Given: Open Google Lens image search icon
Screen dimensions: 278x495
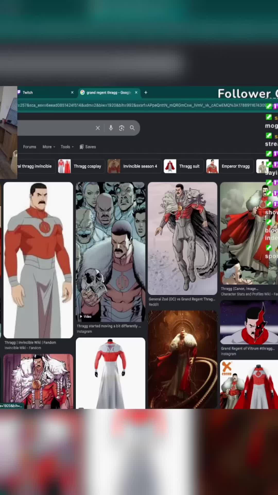Looking at the screenshot, I should (121, 128).
